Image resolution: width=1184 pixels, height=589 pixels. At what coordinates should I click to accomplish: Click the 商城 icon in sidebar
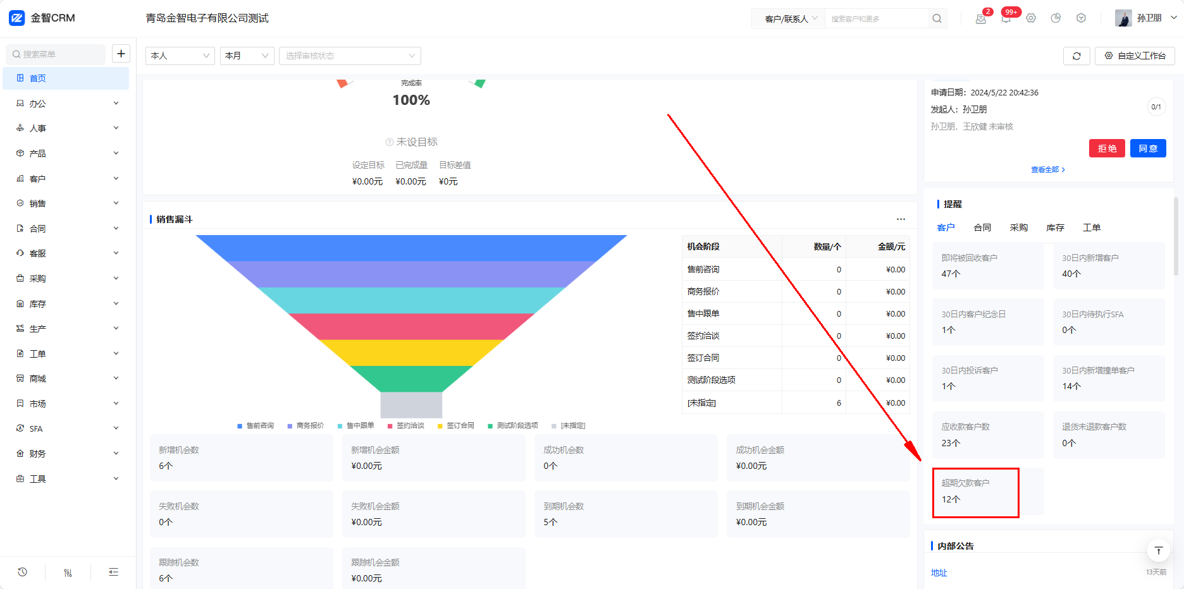(20, 379)
